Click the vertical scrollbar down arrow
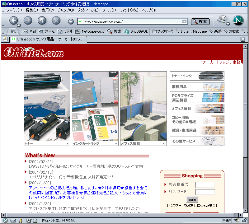The width and height of the screenshot is (249, 224). (x=245, y=211)
